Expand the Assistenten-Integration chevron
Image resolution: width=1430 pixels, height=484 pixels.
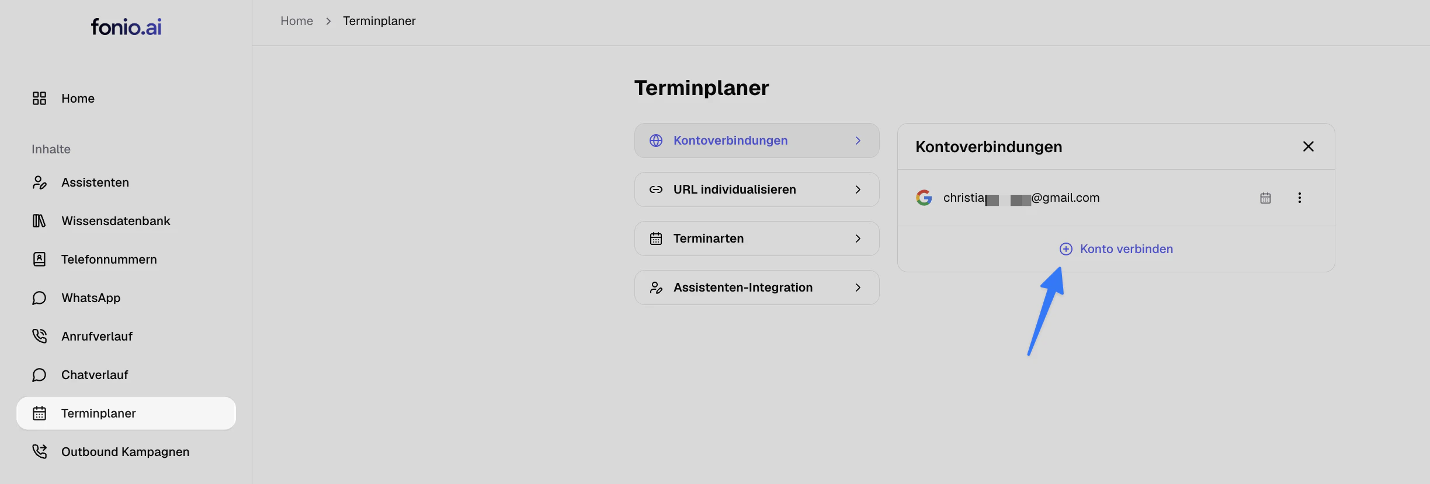click(858, 287)
